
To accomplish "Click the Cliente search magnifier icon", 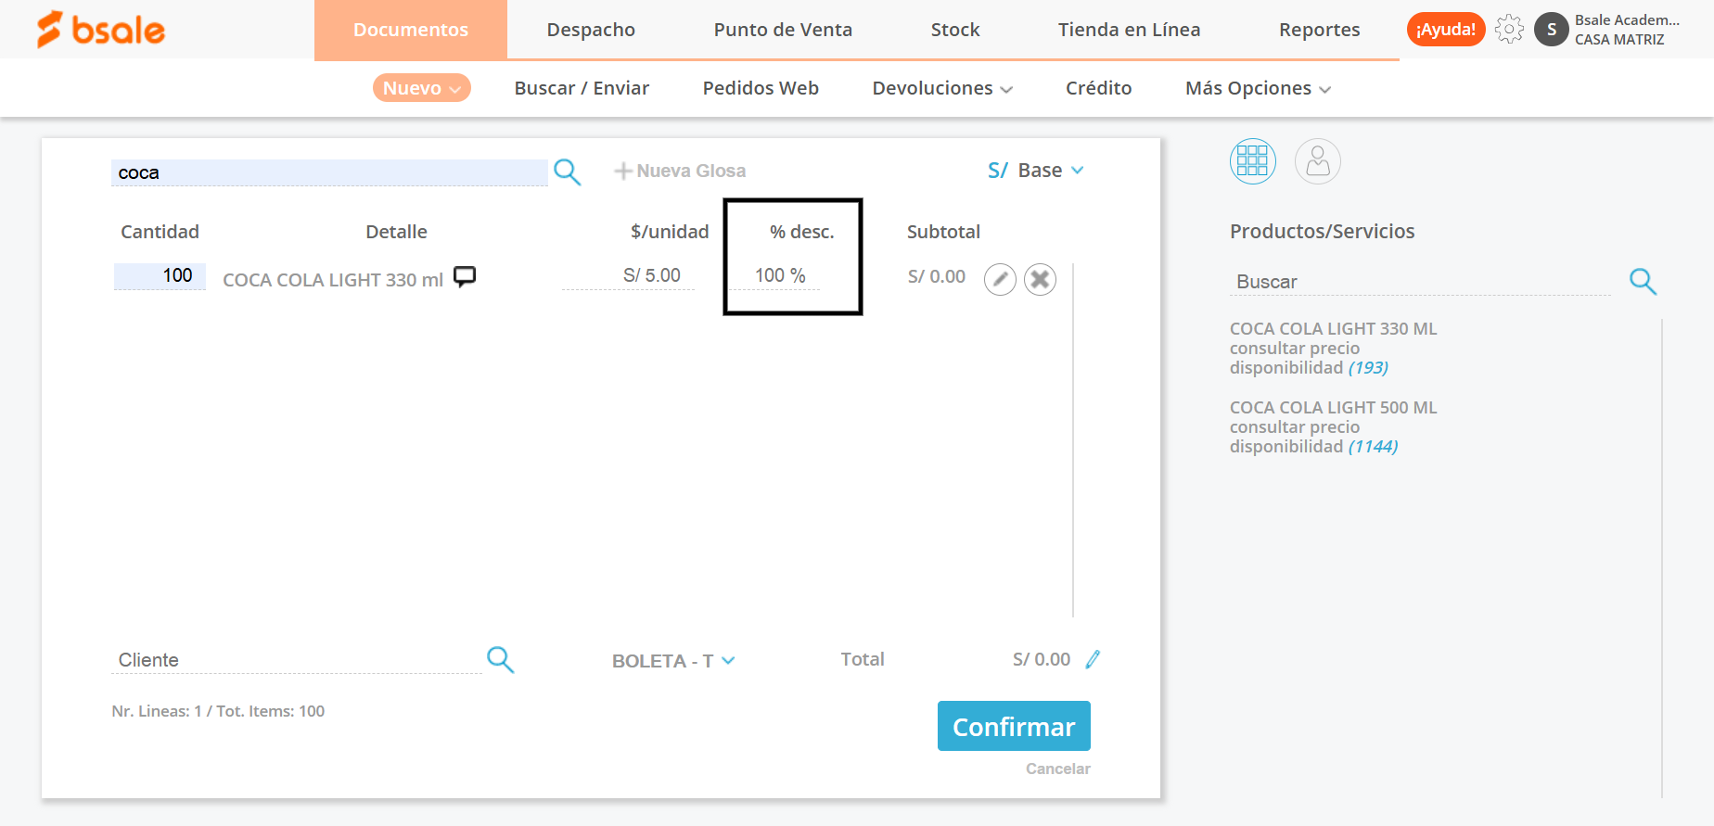I will [500, 659].
